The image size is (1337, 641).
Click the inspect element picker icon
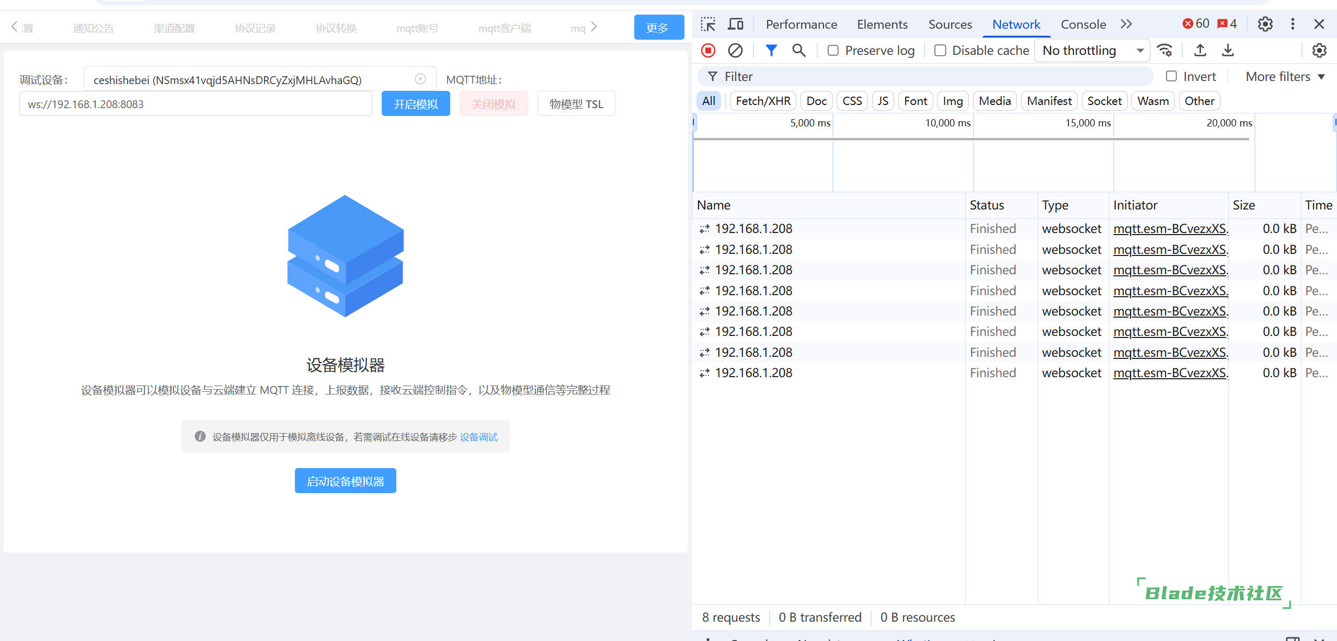pyautogui.click(x=708, y=24)
